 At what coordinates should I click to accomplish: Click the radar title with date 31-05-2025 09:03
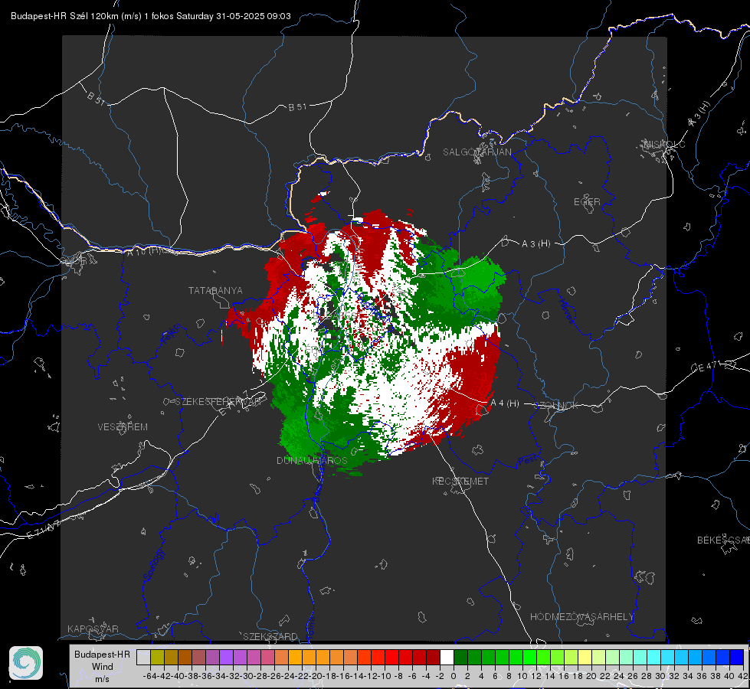coord(151,16)
